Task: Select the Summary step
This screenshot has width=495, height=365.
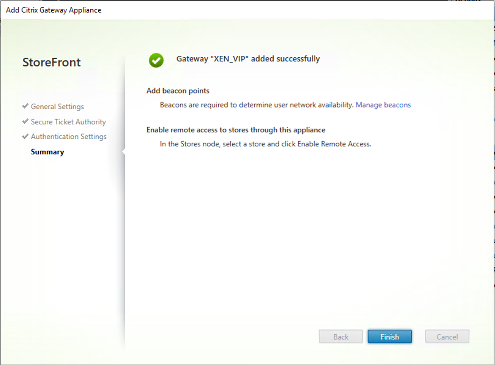Action: point(47,152)
